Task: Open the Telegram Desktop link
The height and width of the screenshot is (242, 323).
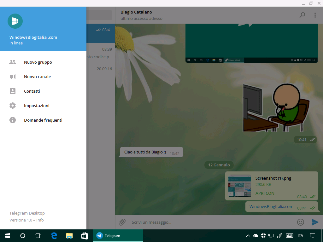Action: coord(27,213)
